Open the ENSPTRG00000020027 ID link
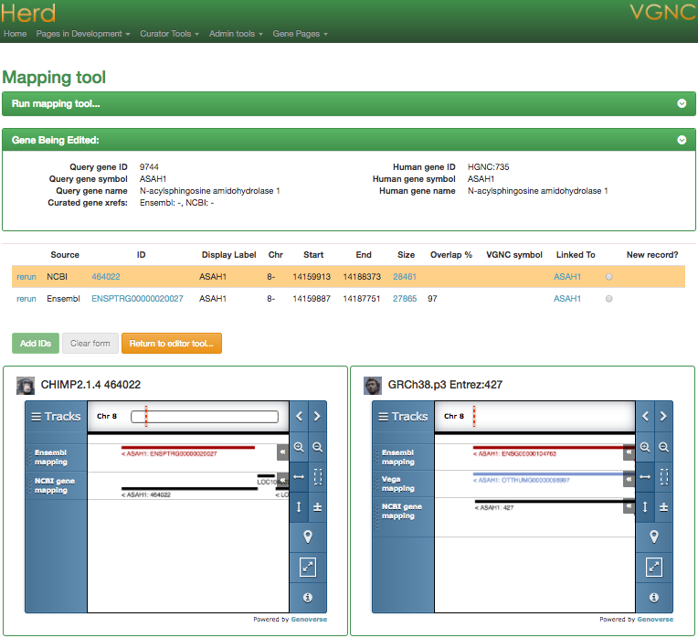The height and width of the screenshot is (638, 698). pyautogui.click(x=137, y=299)
